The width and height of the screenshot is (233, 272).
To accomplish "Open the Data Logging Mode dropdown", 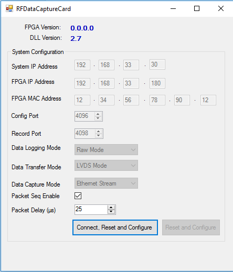I will pos(106,149).
